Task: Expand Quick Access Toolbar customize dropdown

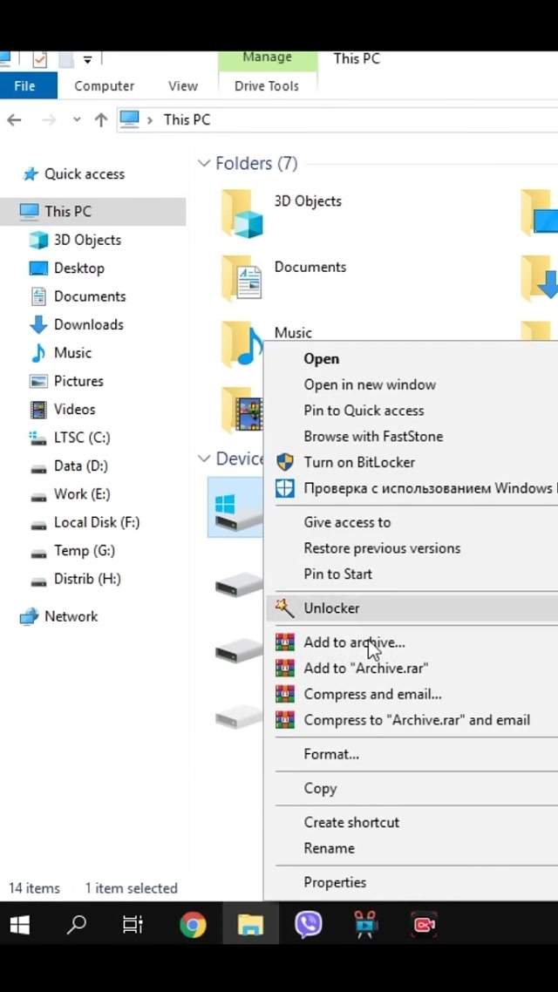Action: click(x=87, y=60)
